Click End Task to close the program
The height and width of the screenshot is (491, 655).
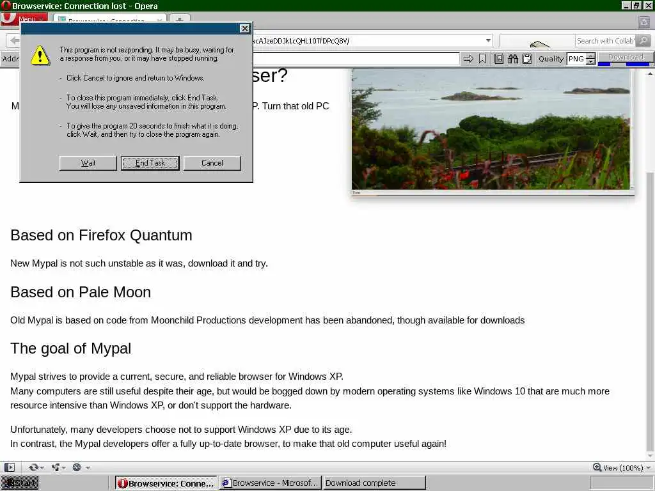150,163
